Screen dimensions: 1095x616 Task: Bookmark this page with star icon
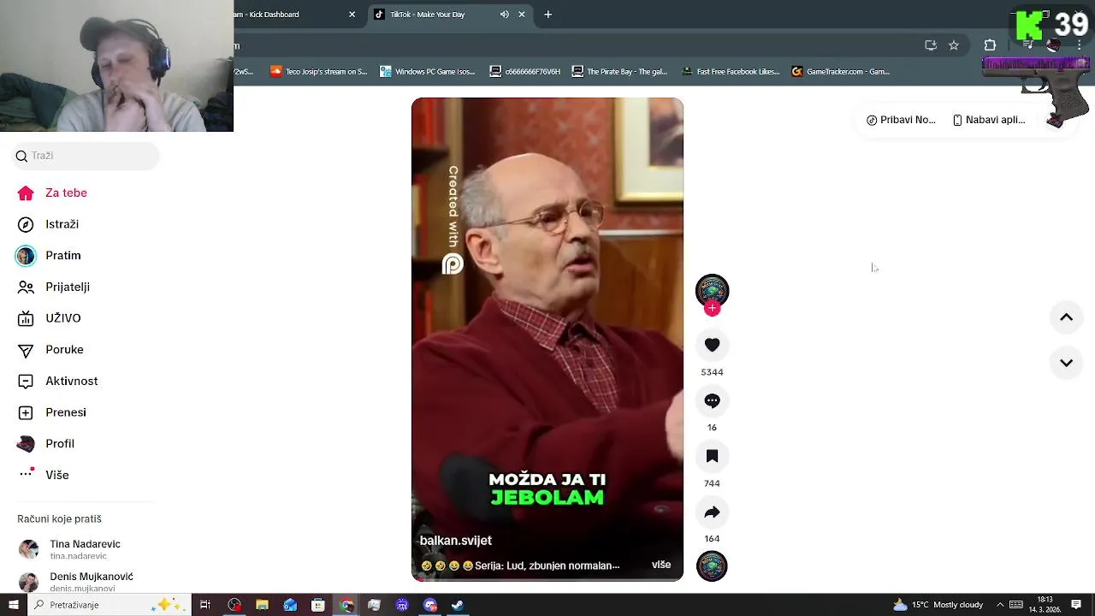point(954,45)
